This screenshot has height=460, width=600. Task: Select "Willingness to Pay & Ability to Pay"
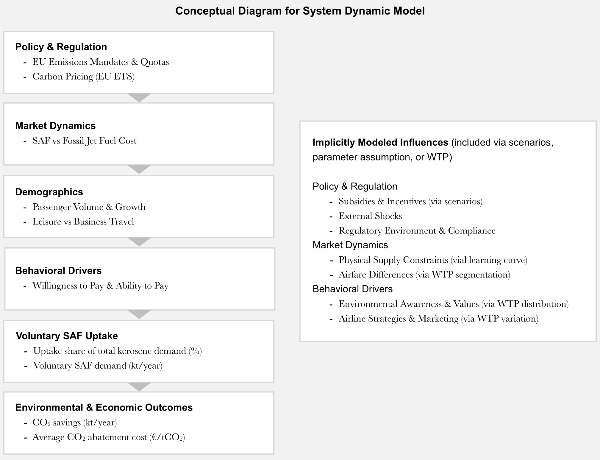(100, 286)
